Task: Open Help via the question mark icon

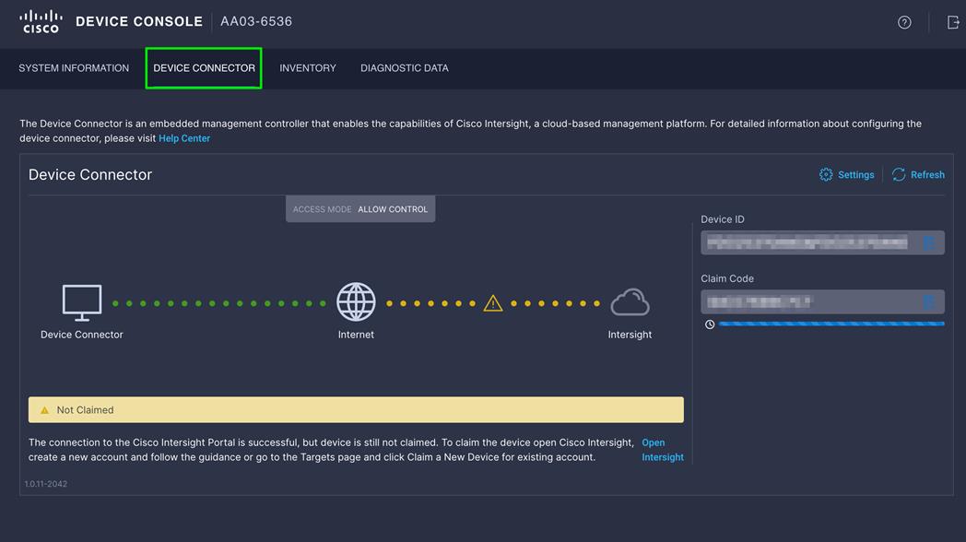Action: 903,21
